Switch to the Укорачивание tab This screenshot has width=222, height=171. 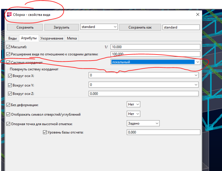(52, 38)
